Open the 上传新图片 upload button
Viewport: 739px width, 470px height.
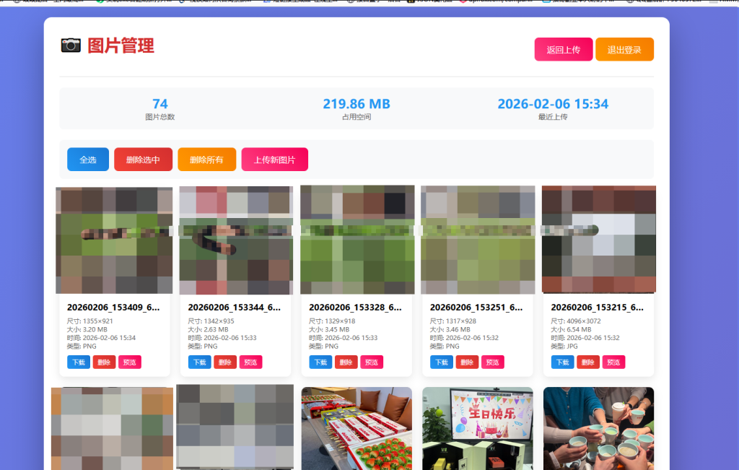pos(274,160)
